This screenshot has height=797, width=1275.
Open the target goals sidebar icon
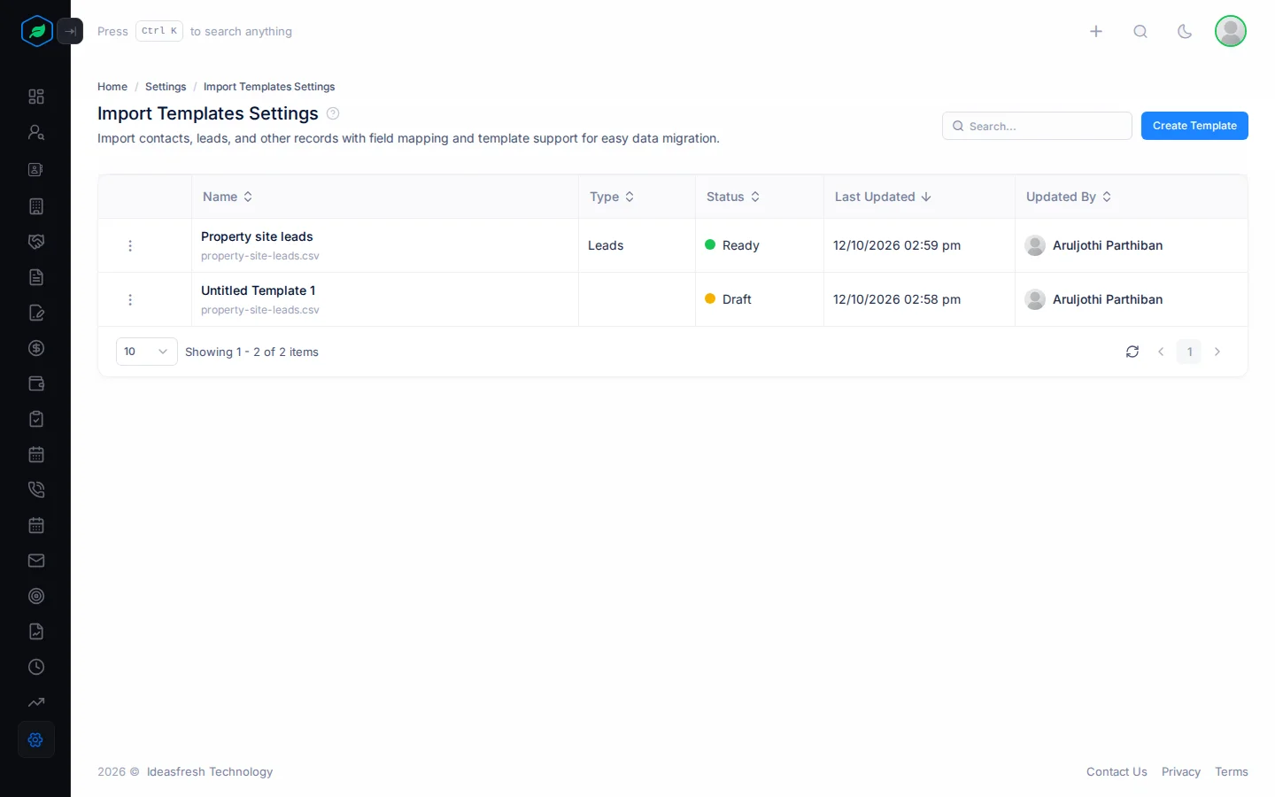point(36,596)
